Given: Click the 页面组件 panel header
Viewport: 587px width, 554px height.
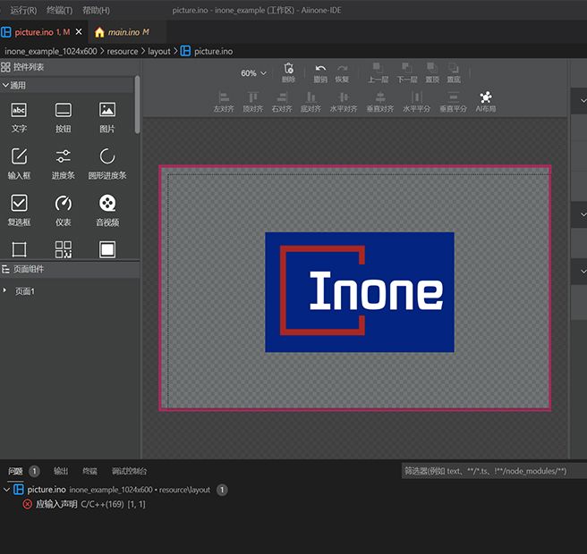Looking at the screenshot, I should coord(70,269).
